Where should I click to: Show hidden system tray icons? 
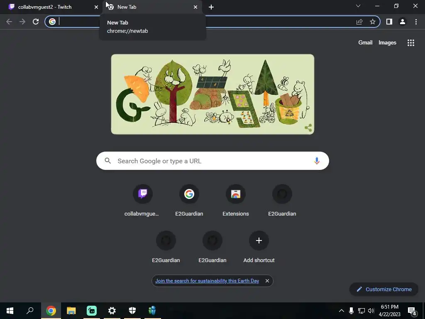tap(342, 311)
